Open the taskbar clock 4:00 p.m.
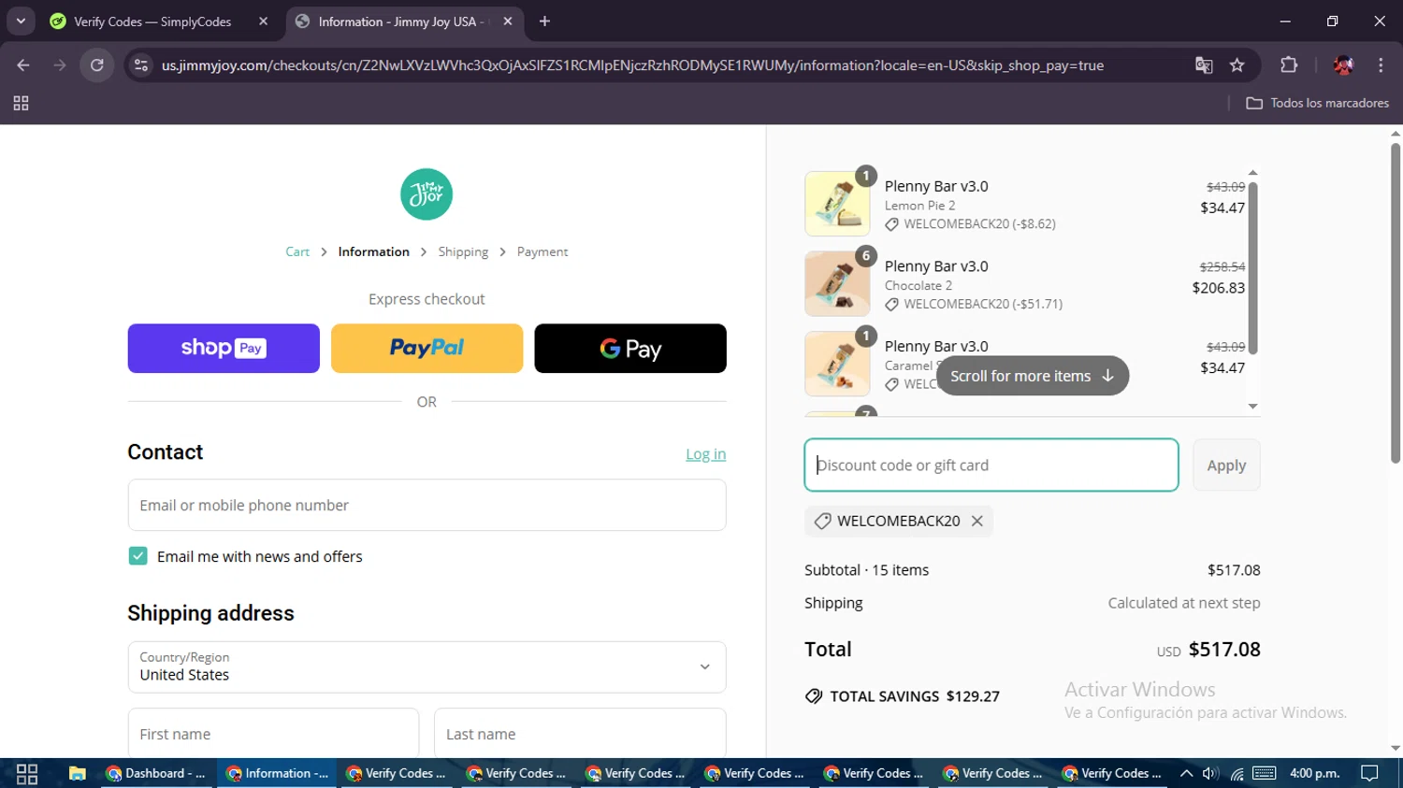 click(x=1314, y=773)
